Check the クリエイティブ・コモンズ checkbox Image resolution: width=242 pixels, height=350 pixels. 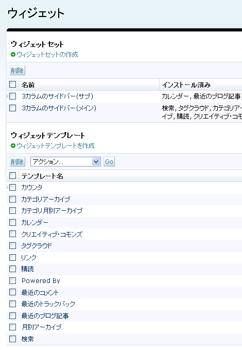click(13, 234)
